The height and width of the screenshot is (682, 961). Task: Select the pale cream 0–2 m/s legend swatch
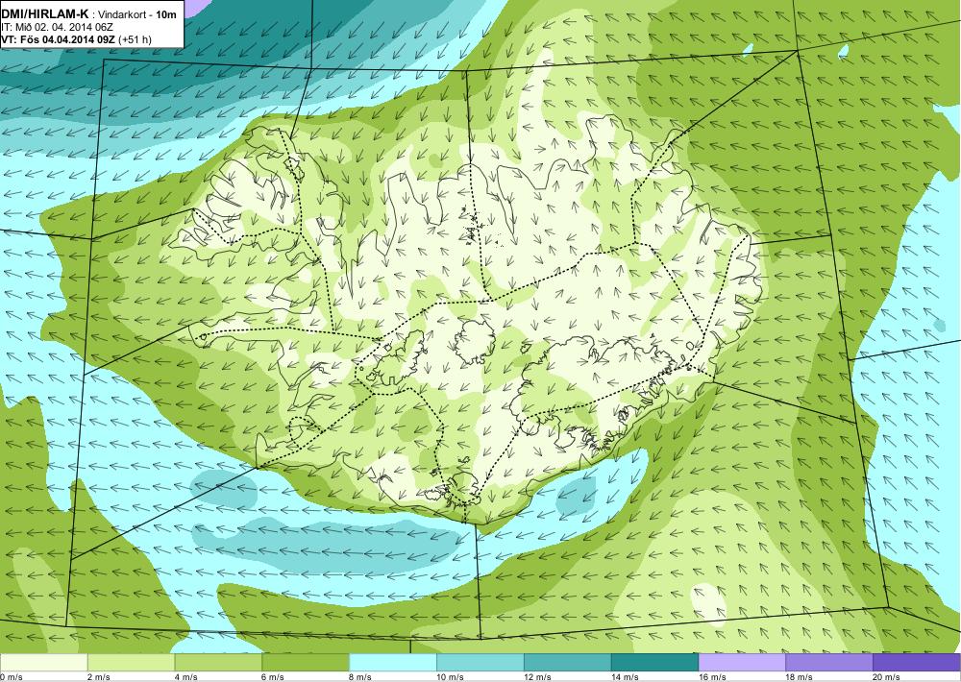[43, 663]
